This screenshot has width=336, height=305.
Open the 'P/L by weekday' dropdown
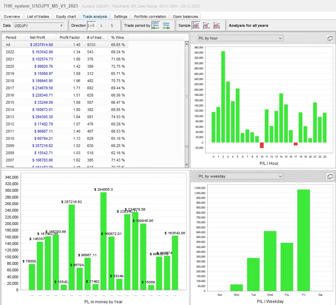coord(240,177)
